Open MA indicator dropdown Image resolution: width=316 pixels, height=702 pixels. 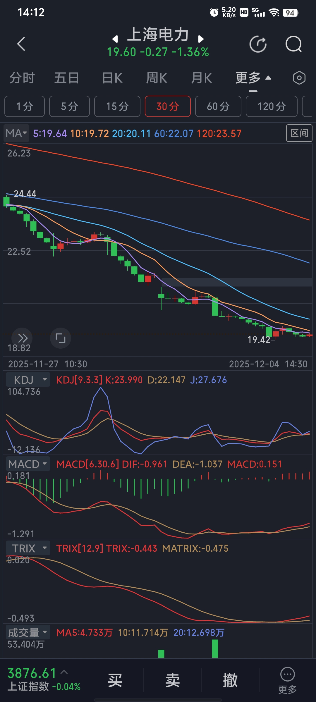click(16, 133)
